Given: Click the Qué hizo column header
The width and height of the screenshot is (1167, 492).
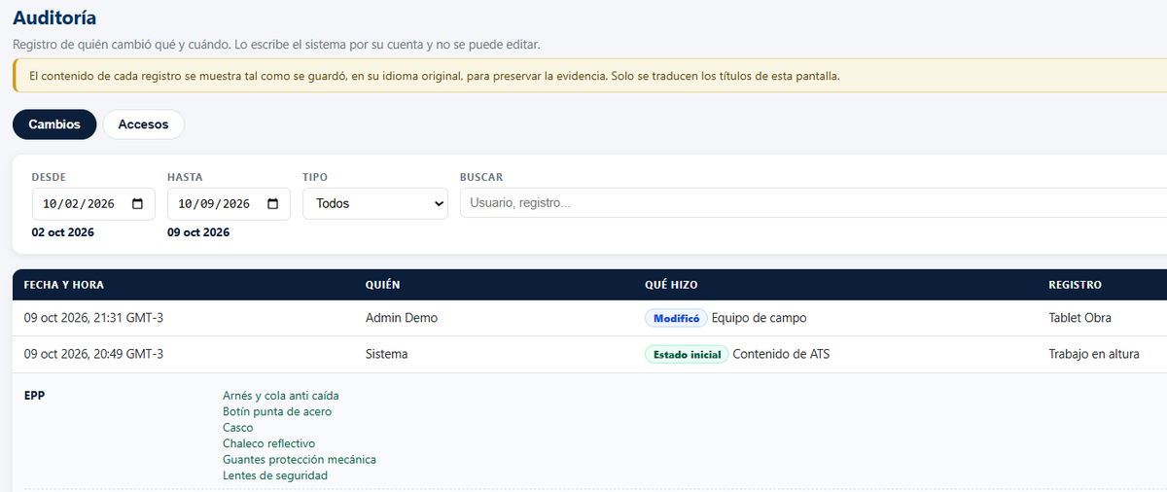Looking at the screenshot, I should click(x=671, y=285).
